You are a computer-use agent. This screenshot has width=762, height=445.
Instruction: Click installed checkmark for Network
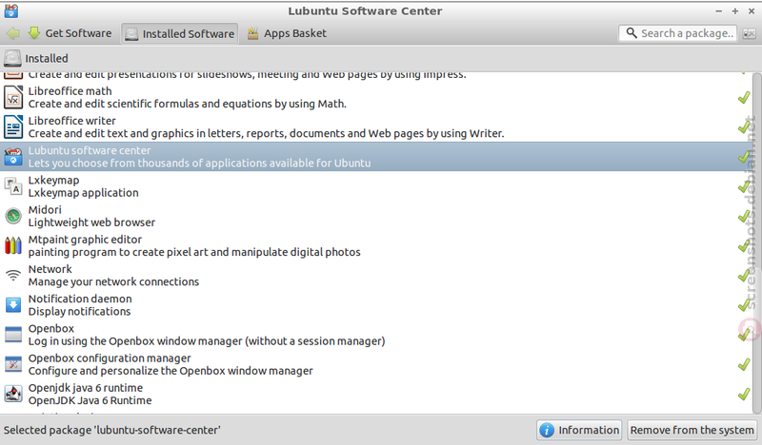(744, 275)
